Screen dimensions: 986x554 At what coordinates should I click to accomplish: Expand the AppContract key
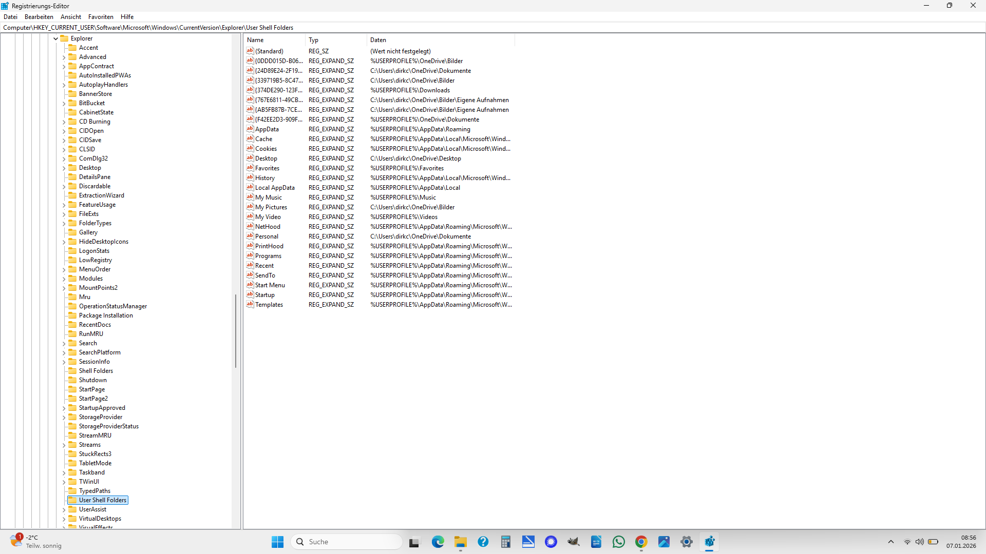click(64, 66)
